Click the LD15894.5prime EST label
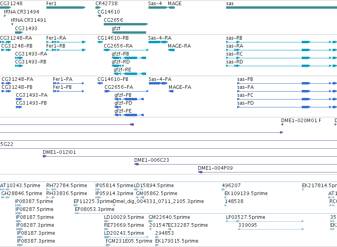Viewport: 337px width, 247px height. [x=154, y=186]
